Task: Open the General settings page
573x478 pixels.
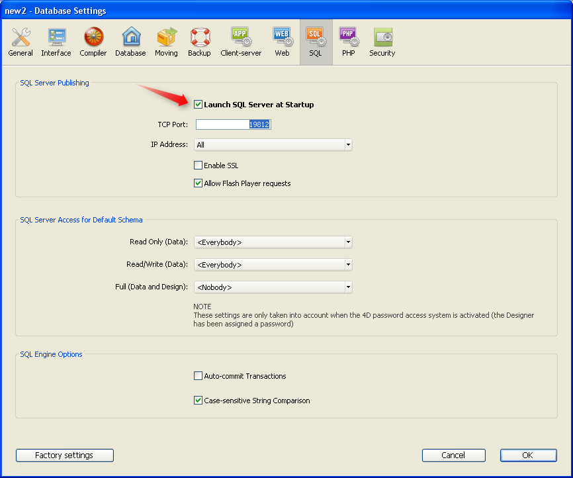Action: pos(21,42)
